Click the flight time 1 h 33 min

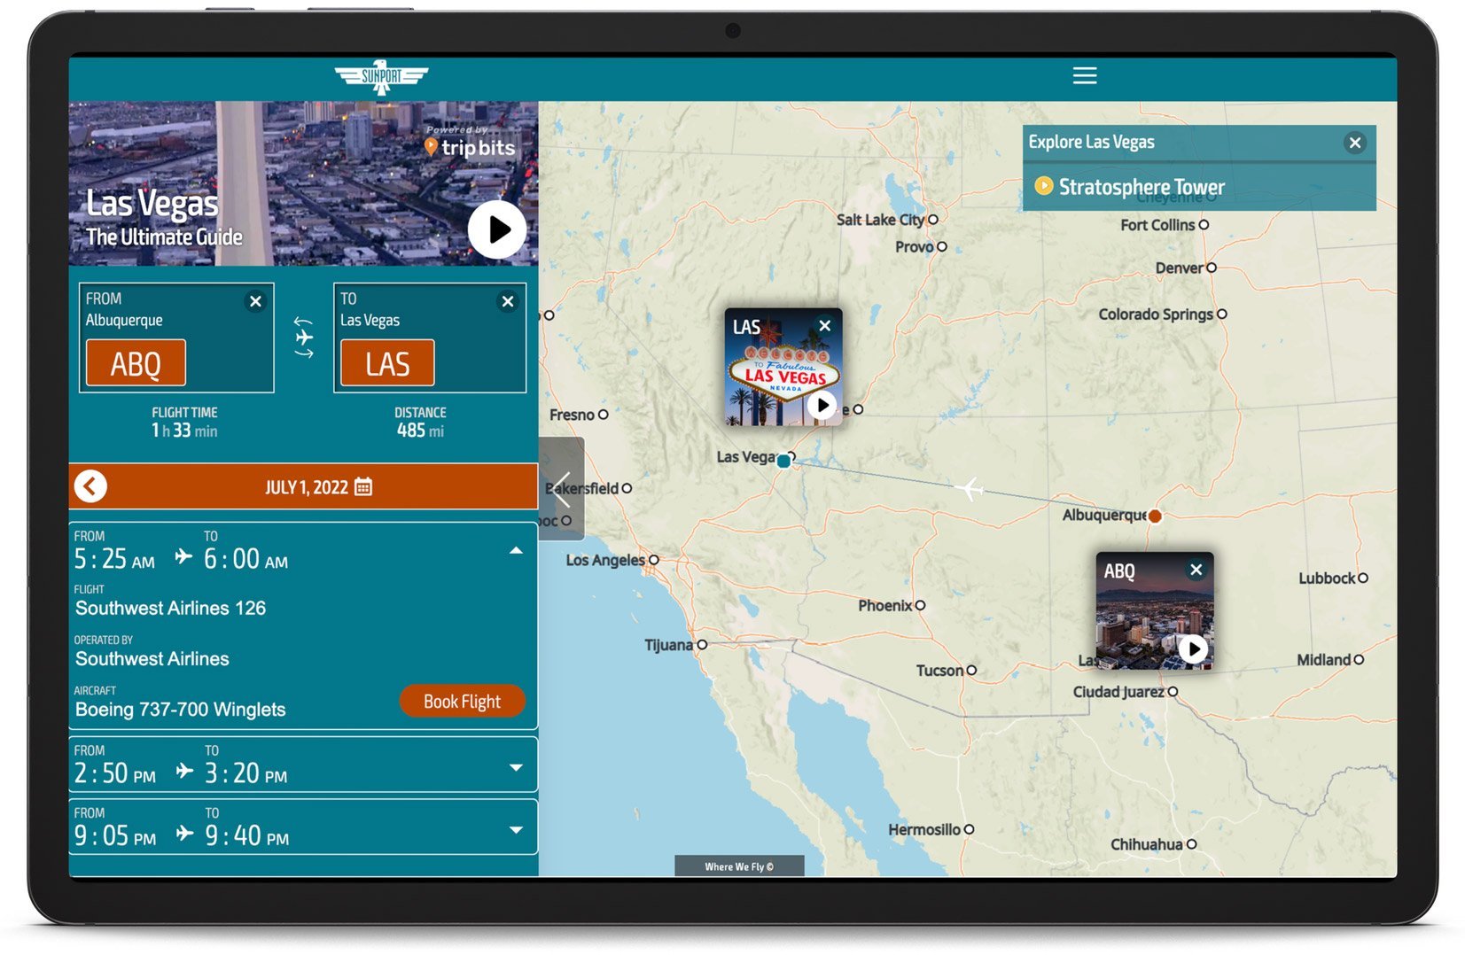click(x=184, y=431)
